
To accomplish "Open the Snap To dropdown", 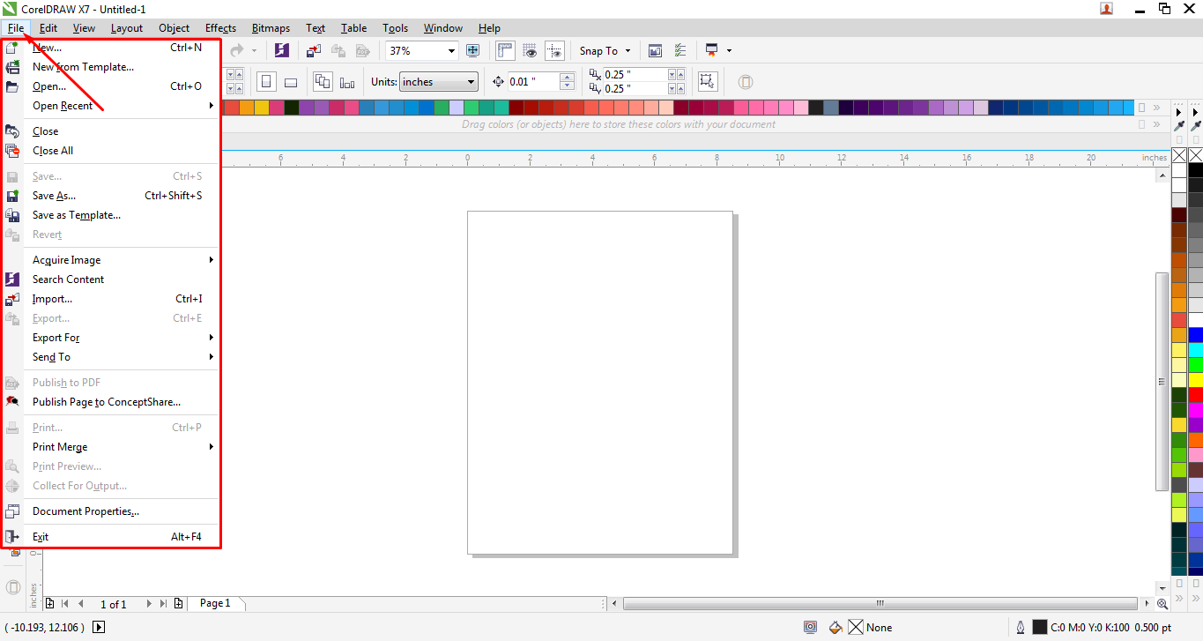I will click(x=605, y=50).
